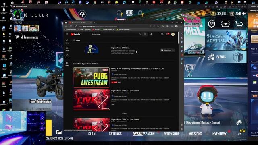The width and height of the screenshot is (258, 145).
Task: Click the browser address bar URL
Action: (x=112, y=26)
